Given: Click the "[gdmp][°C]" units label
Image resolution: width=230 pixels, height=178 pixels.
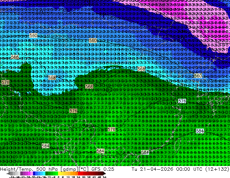Looking at the screenshot, I should pos(75,169).
